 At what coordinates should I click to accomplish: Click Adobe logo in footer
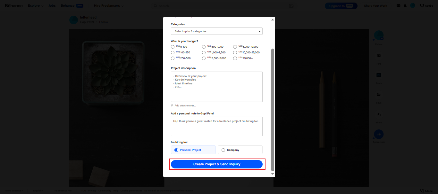[426, 191]
